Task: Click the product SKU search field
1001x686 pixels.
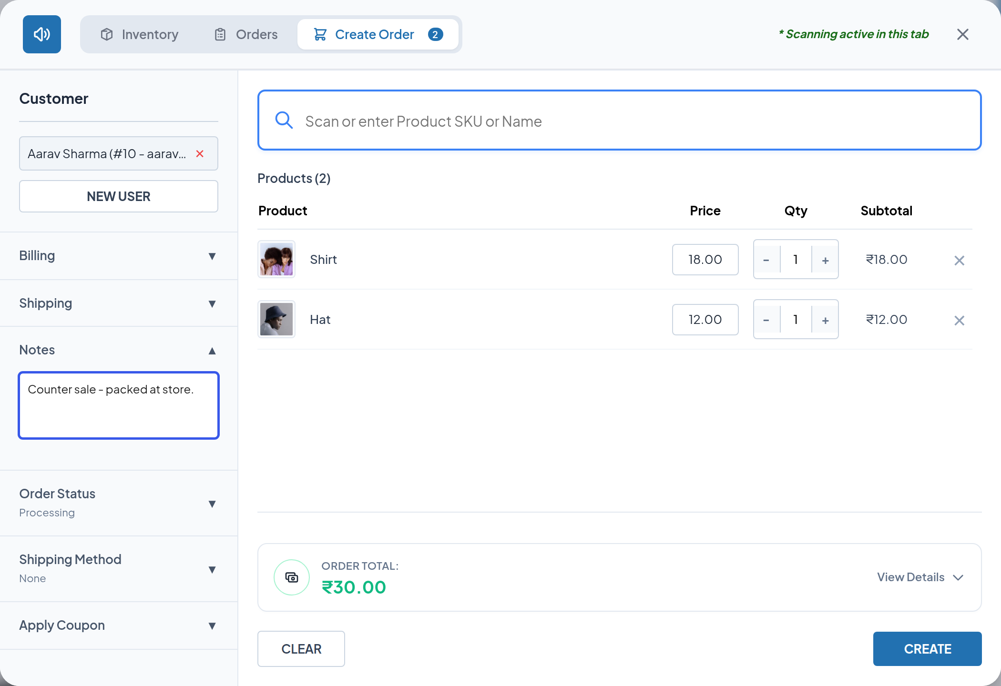Action: click(620, 120)
